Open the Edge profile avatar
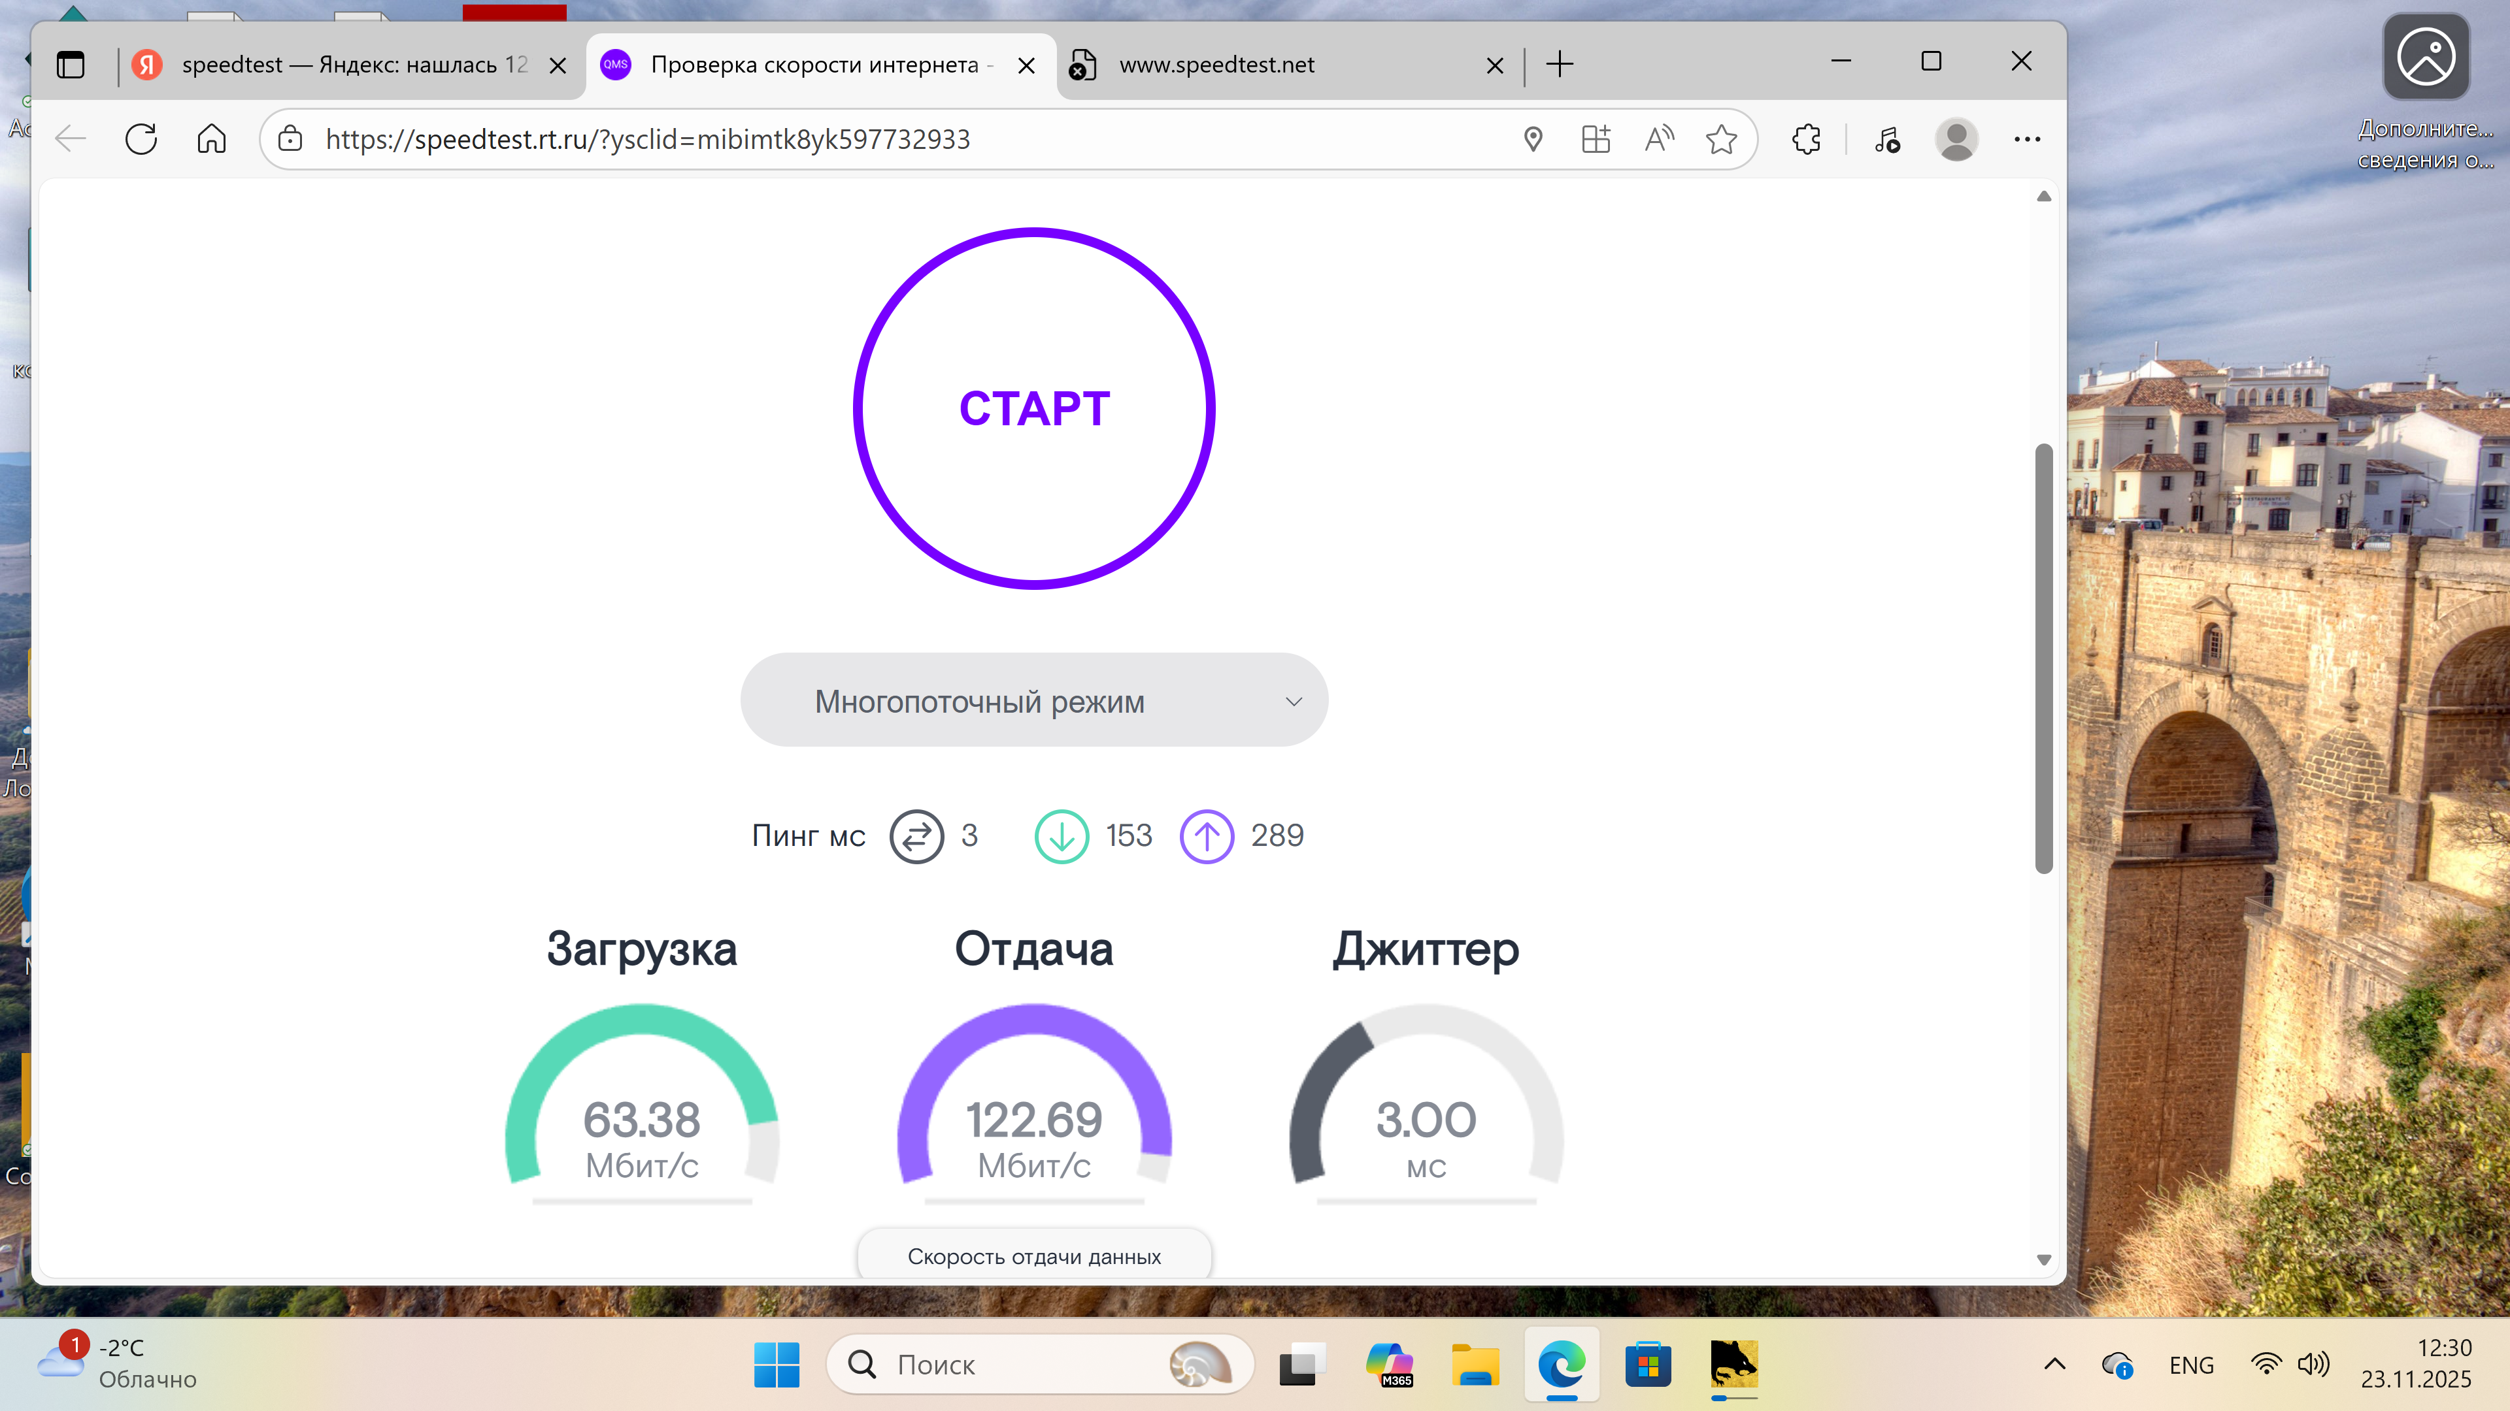Image resolution: width=2510 pixels, height=1411 pixels. pyautogui.click(x=1956, y=139)
